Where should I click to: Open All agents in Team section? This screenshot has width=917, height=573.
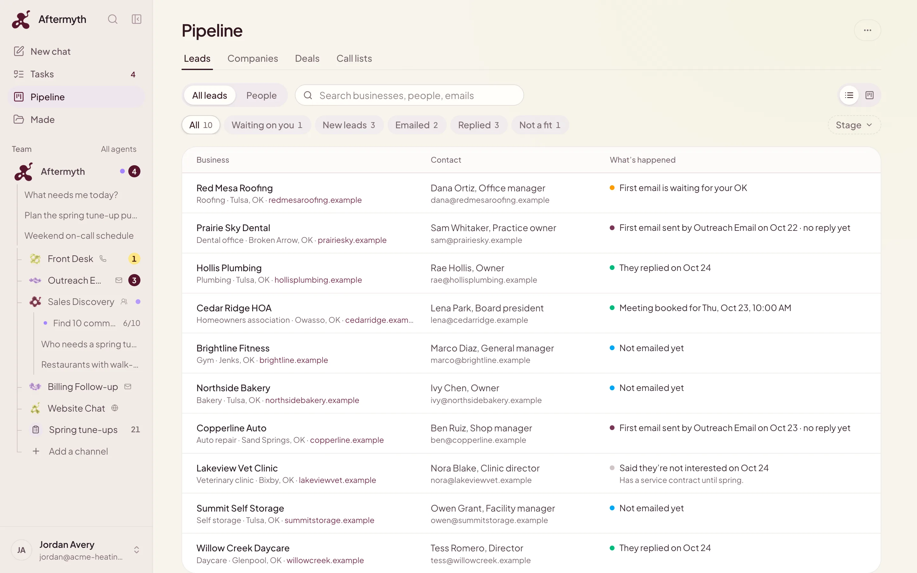pos(118,149)
